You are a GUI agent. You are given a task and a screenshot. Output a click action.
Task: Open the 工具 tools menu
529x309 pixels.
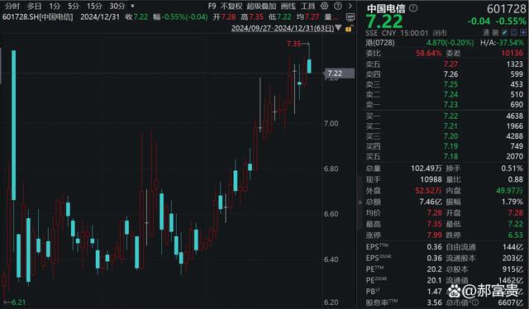point(307,6)
